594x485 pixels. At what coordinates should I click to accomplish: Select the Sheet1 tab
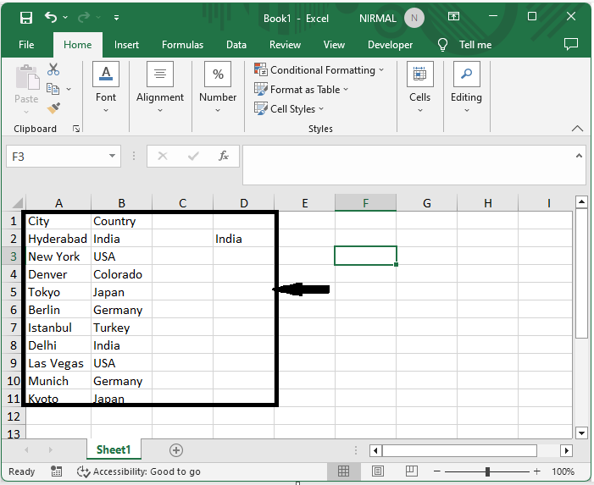tap(114, 449)
